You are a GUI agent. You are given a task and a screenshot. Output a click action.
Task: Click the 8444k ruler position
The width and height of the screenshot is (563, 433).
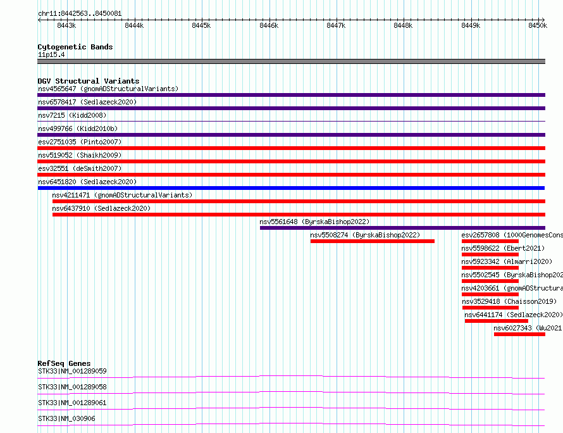pyautogui.click(x=134, y=25)
